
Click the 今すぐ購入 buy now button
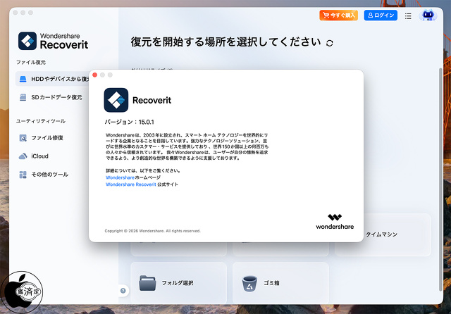tap(338, 15)
